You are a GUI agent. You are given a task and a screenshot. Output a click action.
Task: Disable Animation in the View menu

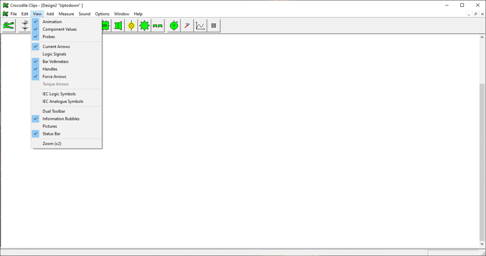52,21
